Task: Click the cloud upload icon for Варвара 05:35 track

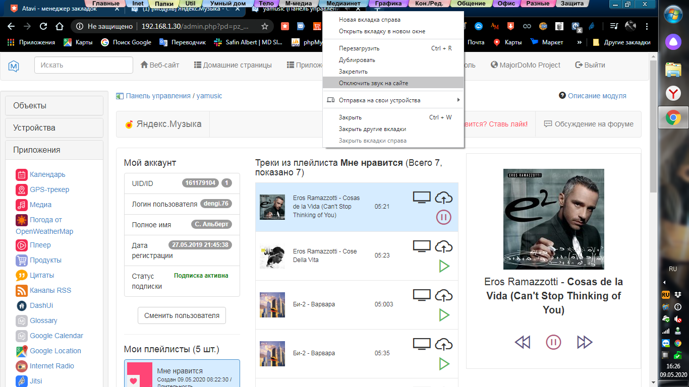Action: [x=443, y=344]
